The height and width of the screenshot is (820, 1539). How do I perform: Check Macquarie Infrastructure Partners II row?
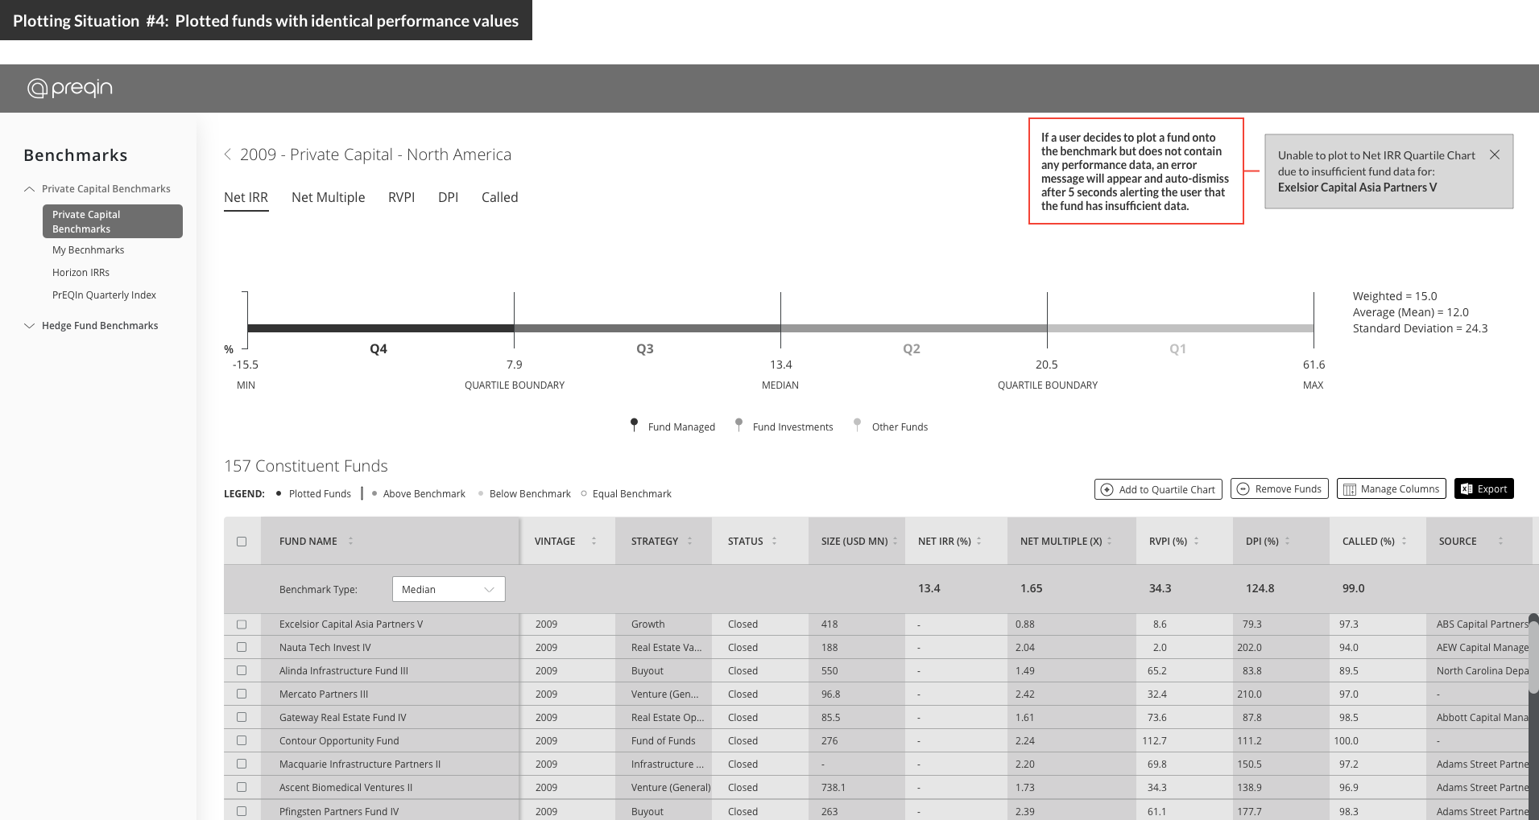click(242, 764)
